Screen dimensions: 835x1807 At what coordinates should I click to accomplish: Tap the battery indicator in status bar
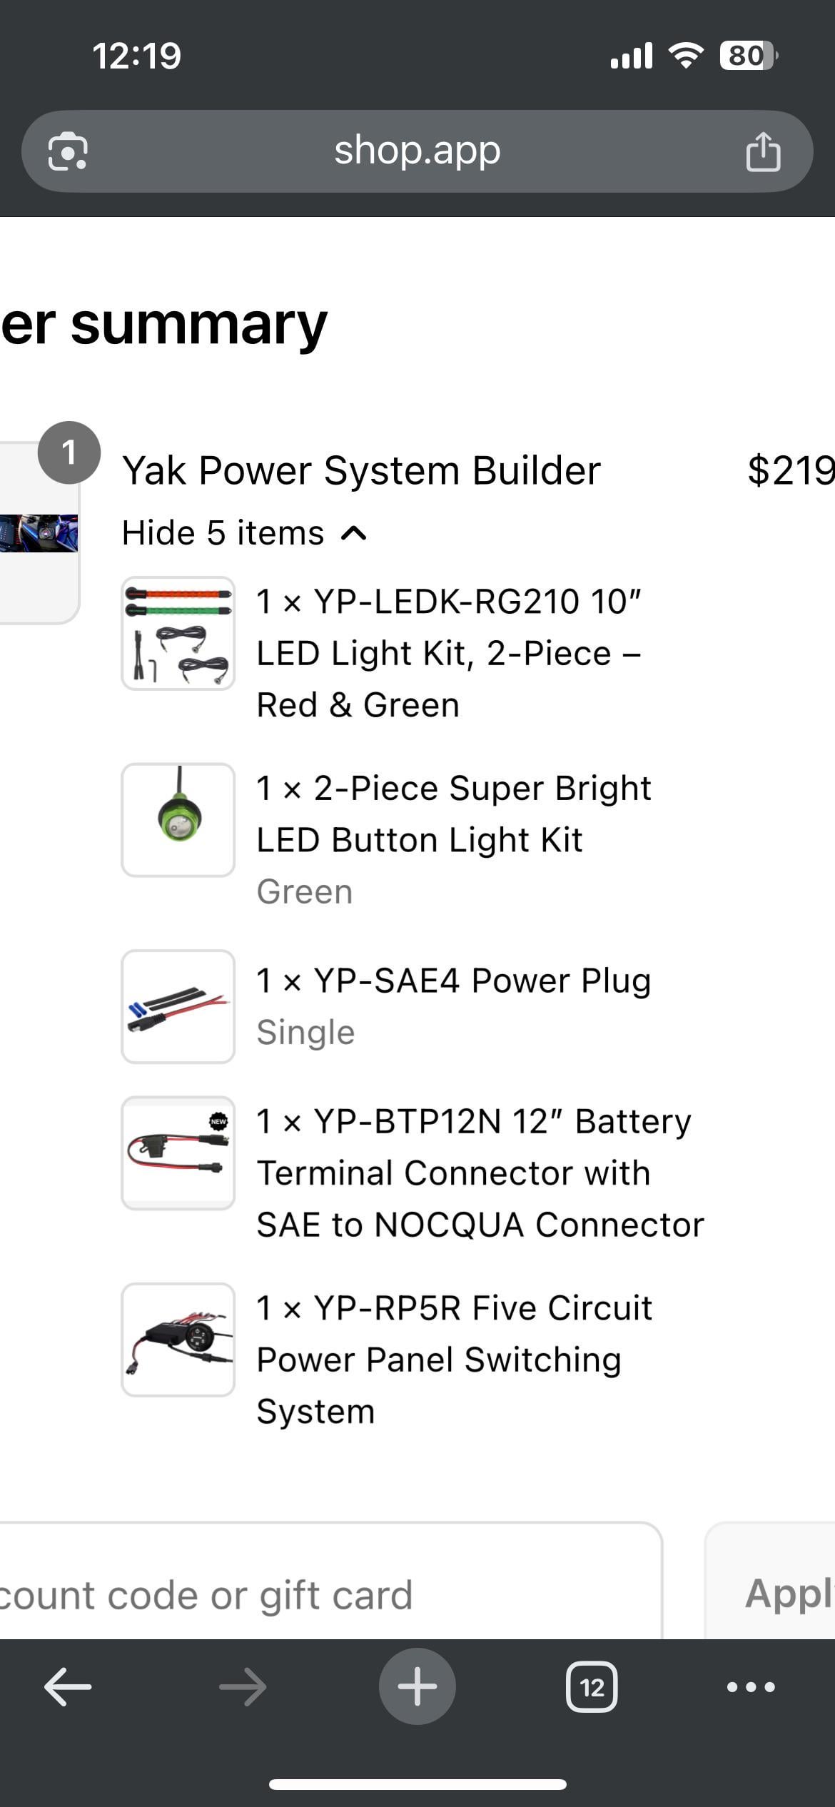(748, 56)
